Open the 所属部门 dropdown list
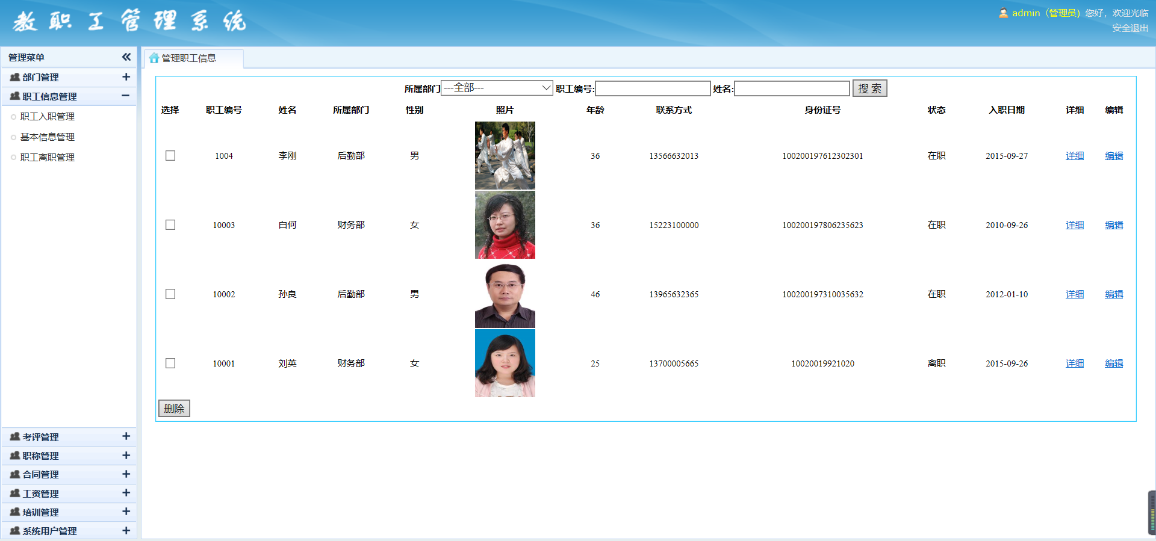Viewport: 1156px width, 541px height. (x=497, y=88)
